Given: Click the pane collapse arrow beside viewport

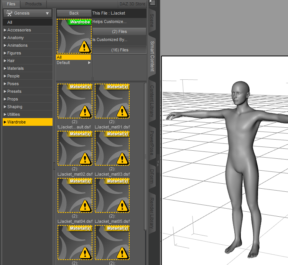Looking at the screenshot, I should [158, 163].
